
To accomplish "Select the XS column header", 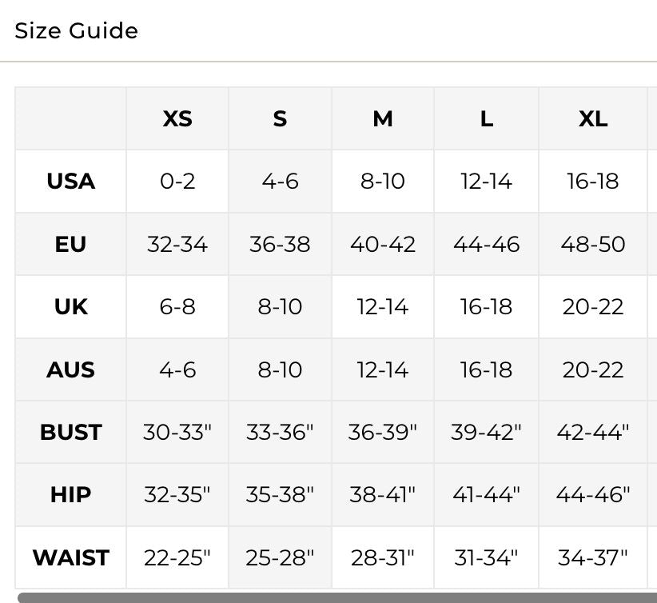I will (x=177, y=118).
